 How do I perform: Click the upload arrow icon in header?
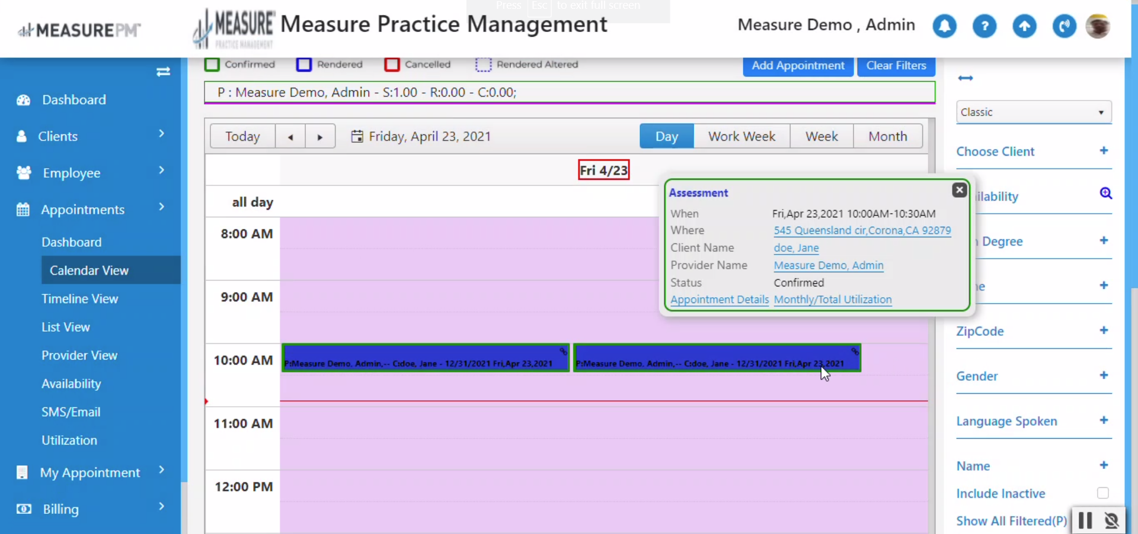(1024, 26)
